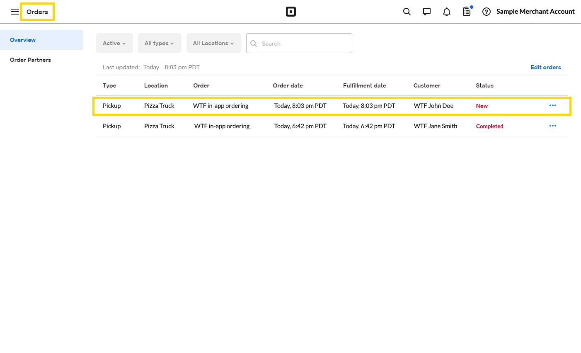Click the Customer column header
Image resolution: width=581 pixels, height=353 pixels.
[x=427, y=85]
